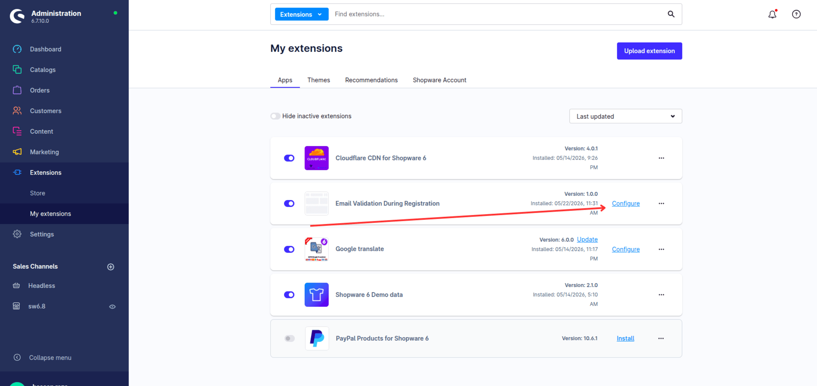Toggle Hide inactive extensions switch
Screen dimensions: 817x386
tap(275, 116)
